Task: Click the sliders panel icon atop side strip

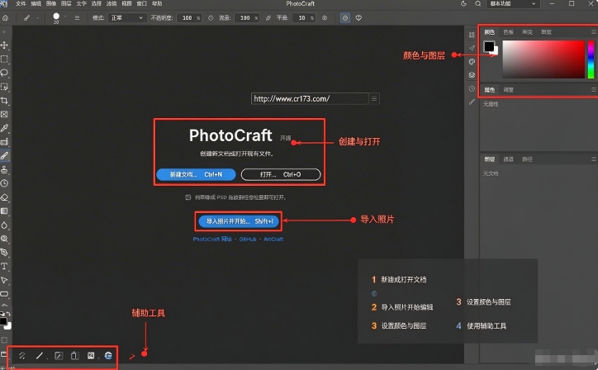Action: [472, 35]
